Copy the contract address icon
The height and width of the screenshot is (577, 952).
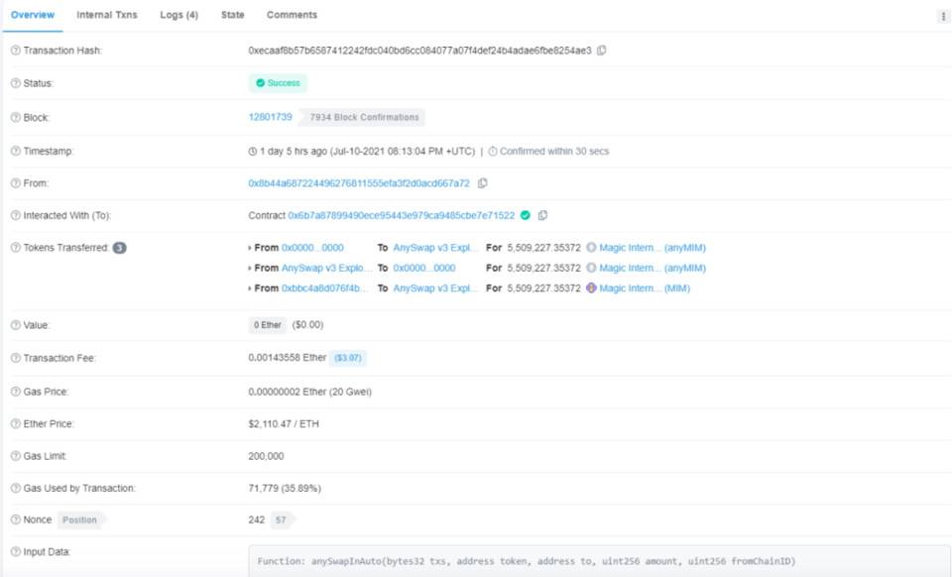542,215
